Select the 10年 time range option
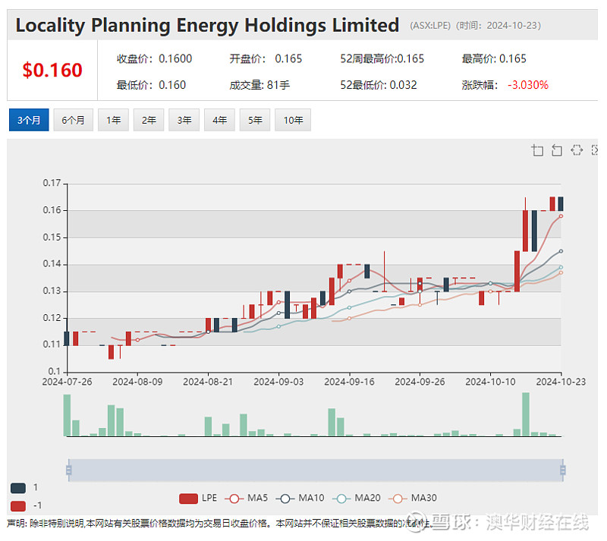The image size is (607, 541). (x=293, y=120)
